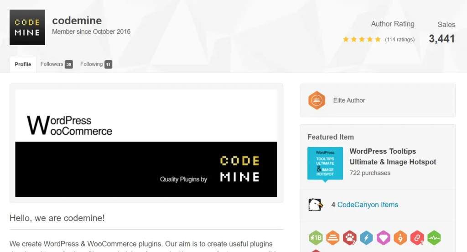Click the green heartbeat pulse badge

pyautogui.click(x=434, y=238)
